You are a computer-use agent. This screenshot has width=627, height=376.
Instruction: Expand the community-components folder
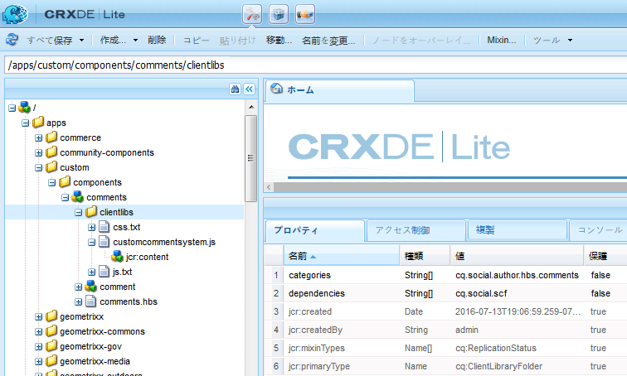pos(38,153)
